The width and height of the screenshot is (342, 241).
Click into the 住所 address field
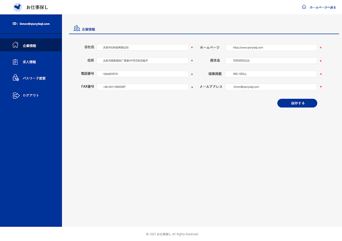click(x=143, y=61)
